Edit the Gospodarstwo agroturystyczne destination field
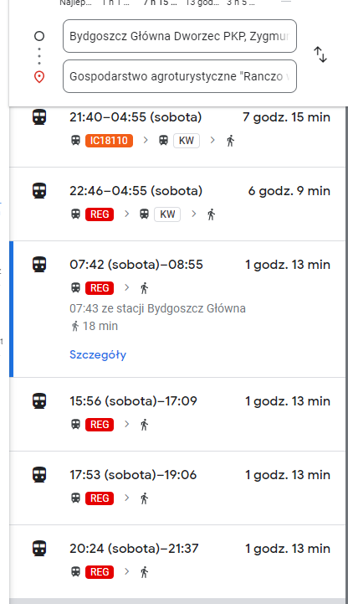Viewport: 348px width, 604px height. (x=180, y=76)
